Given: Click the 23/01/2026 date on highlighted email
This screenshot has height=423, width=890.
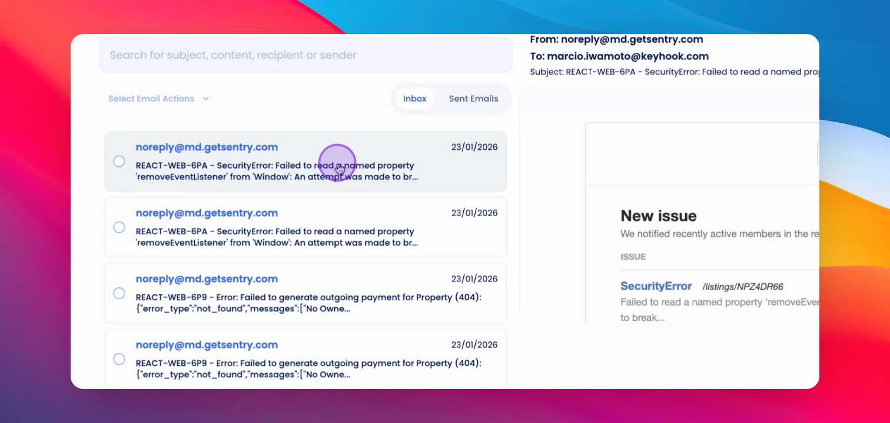Looking at the screenshot, I should [474, 147].
